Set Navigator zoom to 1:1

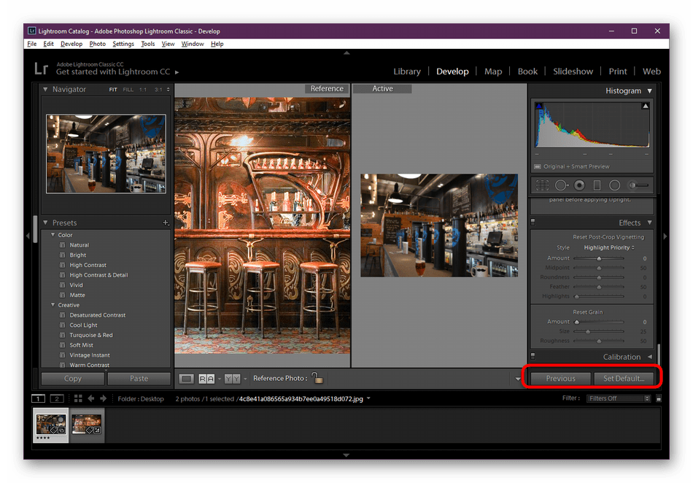coord(143,90)
